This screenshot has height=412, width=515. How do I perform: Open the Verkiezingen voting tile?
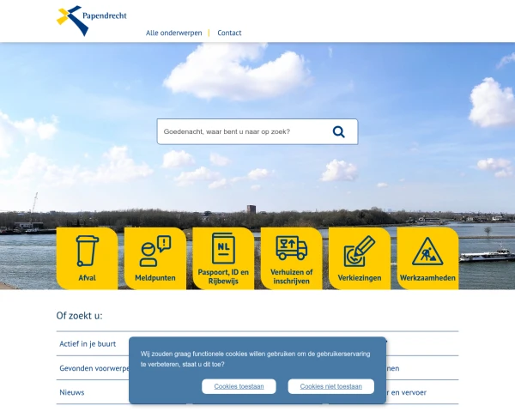(x=360, y=258)
